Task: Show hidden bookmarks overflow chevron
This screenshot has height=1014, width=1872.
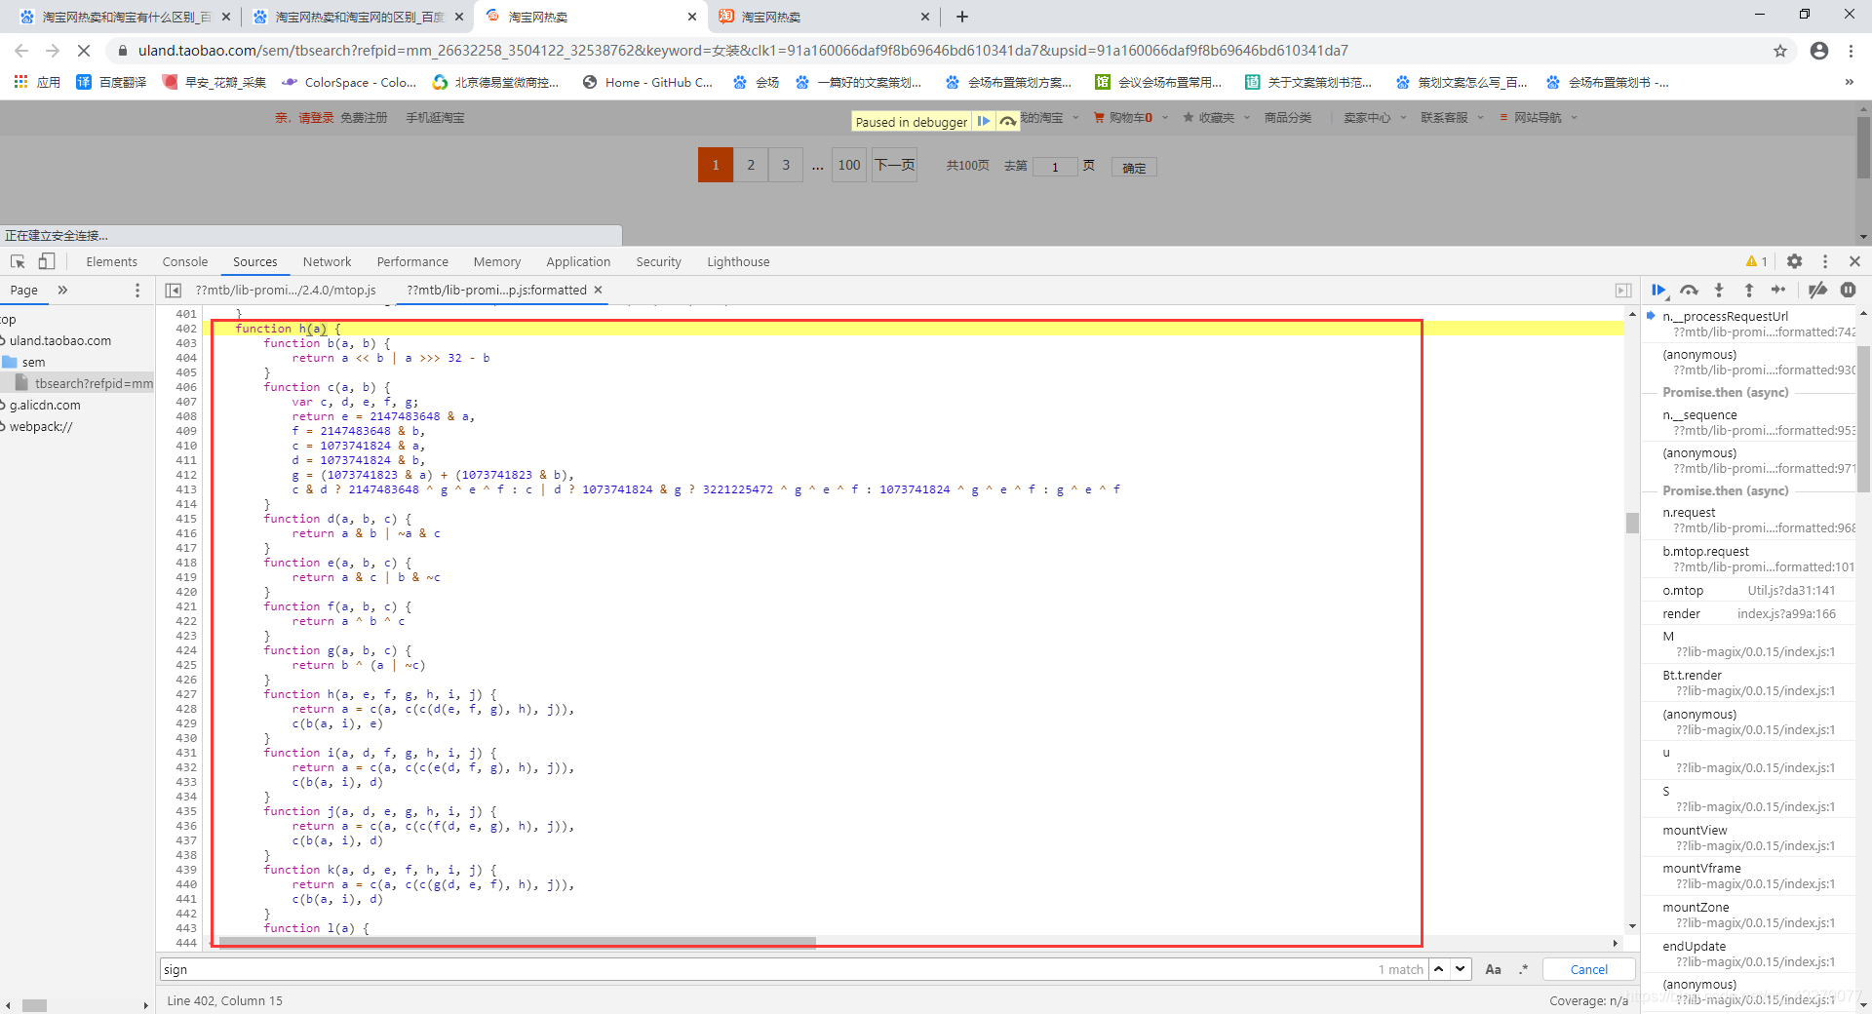Action: click(x=1850, y=83)
